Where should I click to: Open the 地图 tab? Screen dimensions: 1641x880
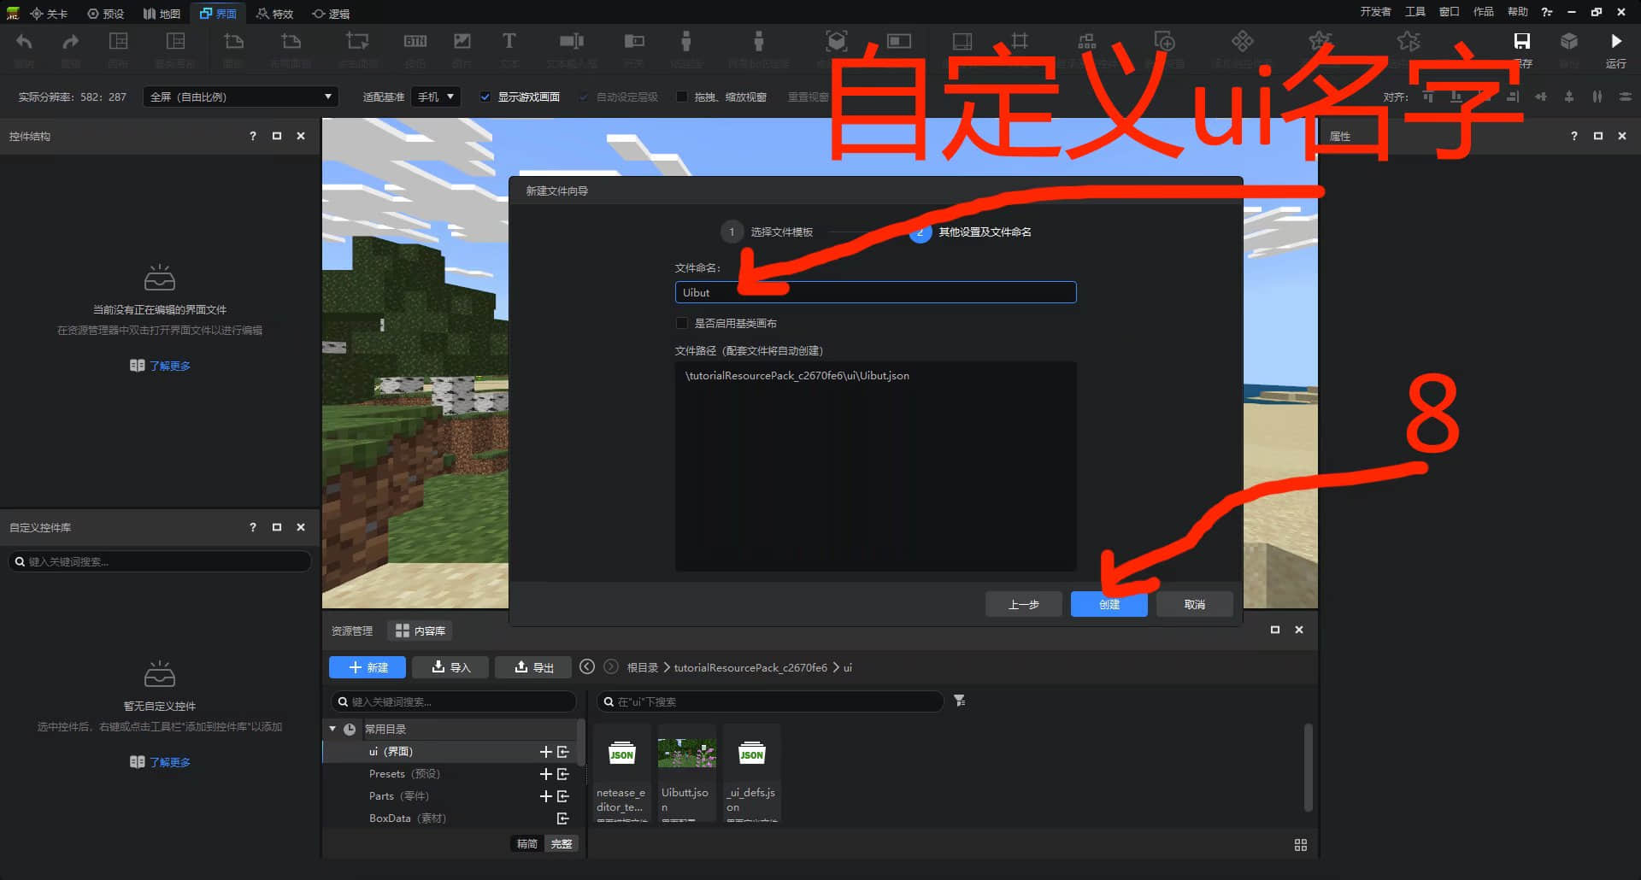coord(162,14)
